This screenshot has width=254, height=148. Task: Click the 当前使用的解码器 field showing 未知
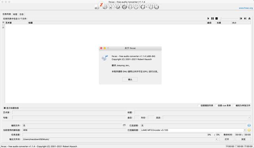pyautogui.click(x=74, y=130)
